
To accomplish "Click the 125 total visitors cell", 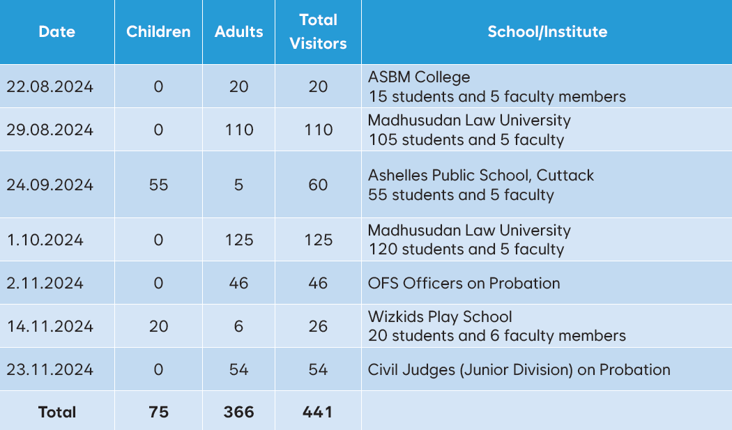I will coord(318,240).
